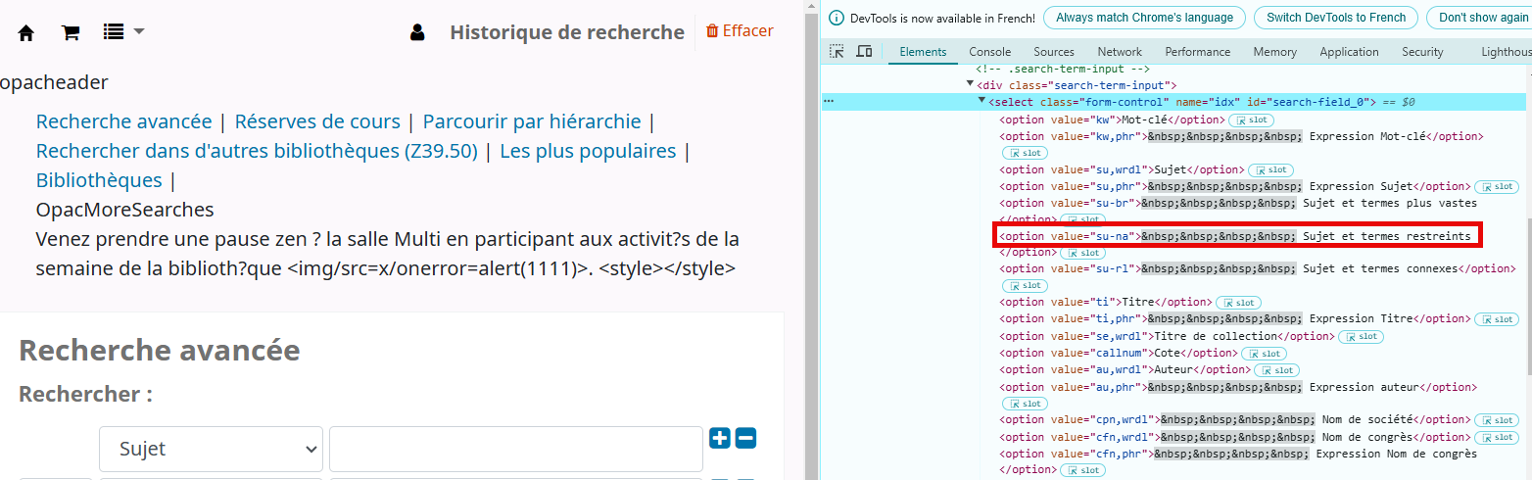The image size is (1532, 480).
Task: Switch to the Application tab
Action: 1349,52
